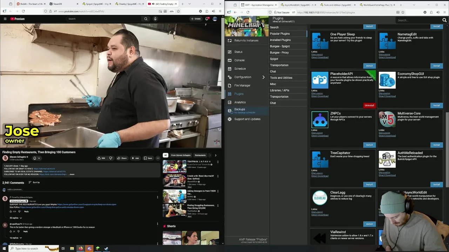Expand video description with ...more
This screenshot has height=252, width=449.
click(72, 174)
